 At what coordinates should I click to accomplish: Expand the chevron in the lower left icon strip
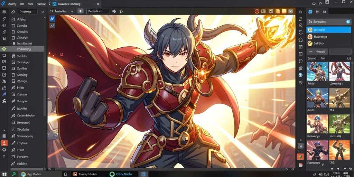pos(4,130)
